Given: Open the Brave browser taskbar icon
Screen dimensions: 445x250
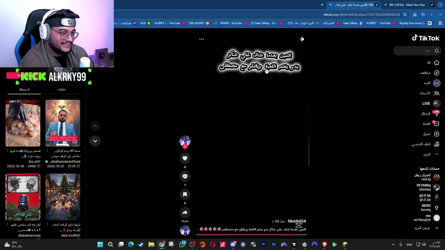Looking at the screenshot, I should 325,244.
